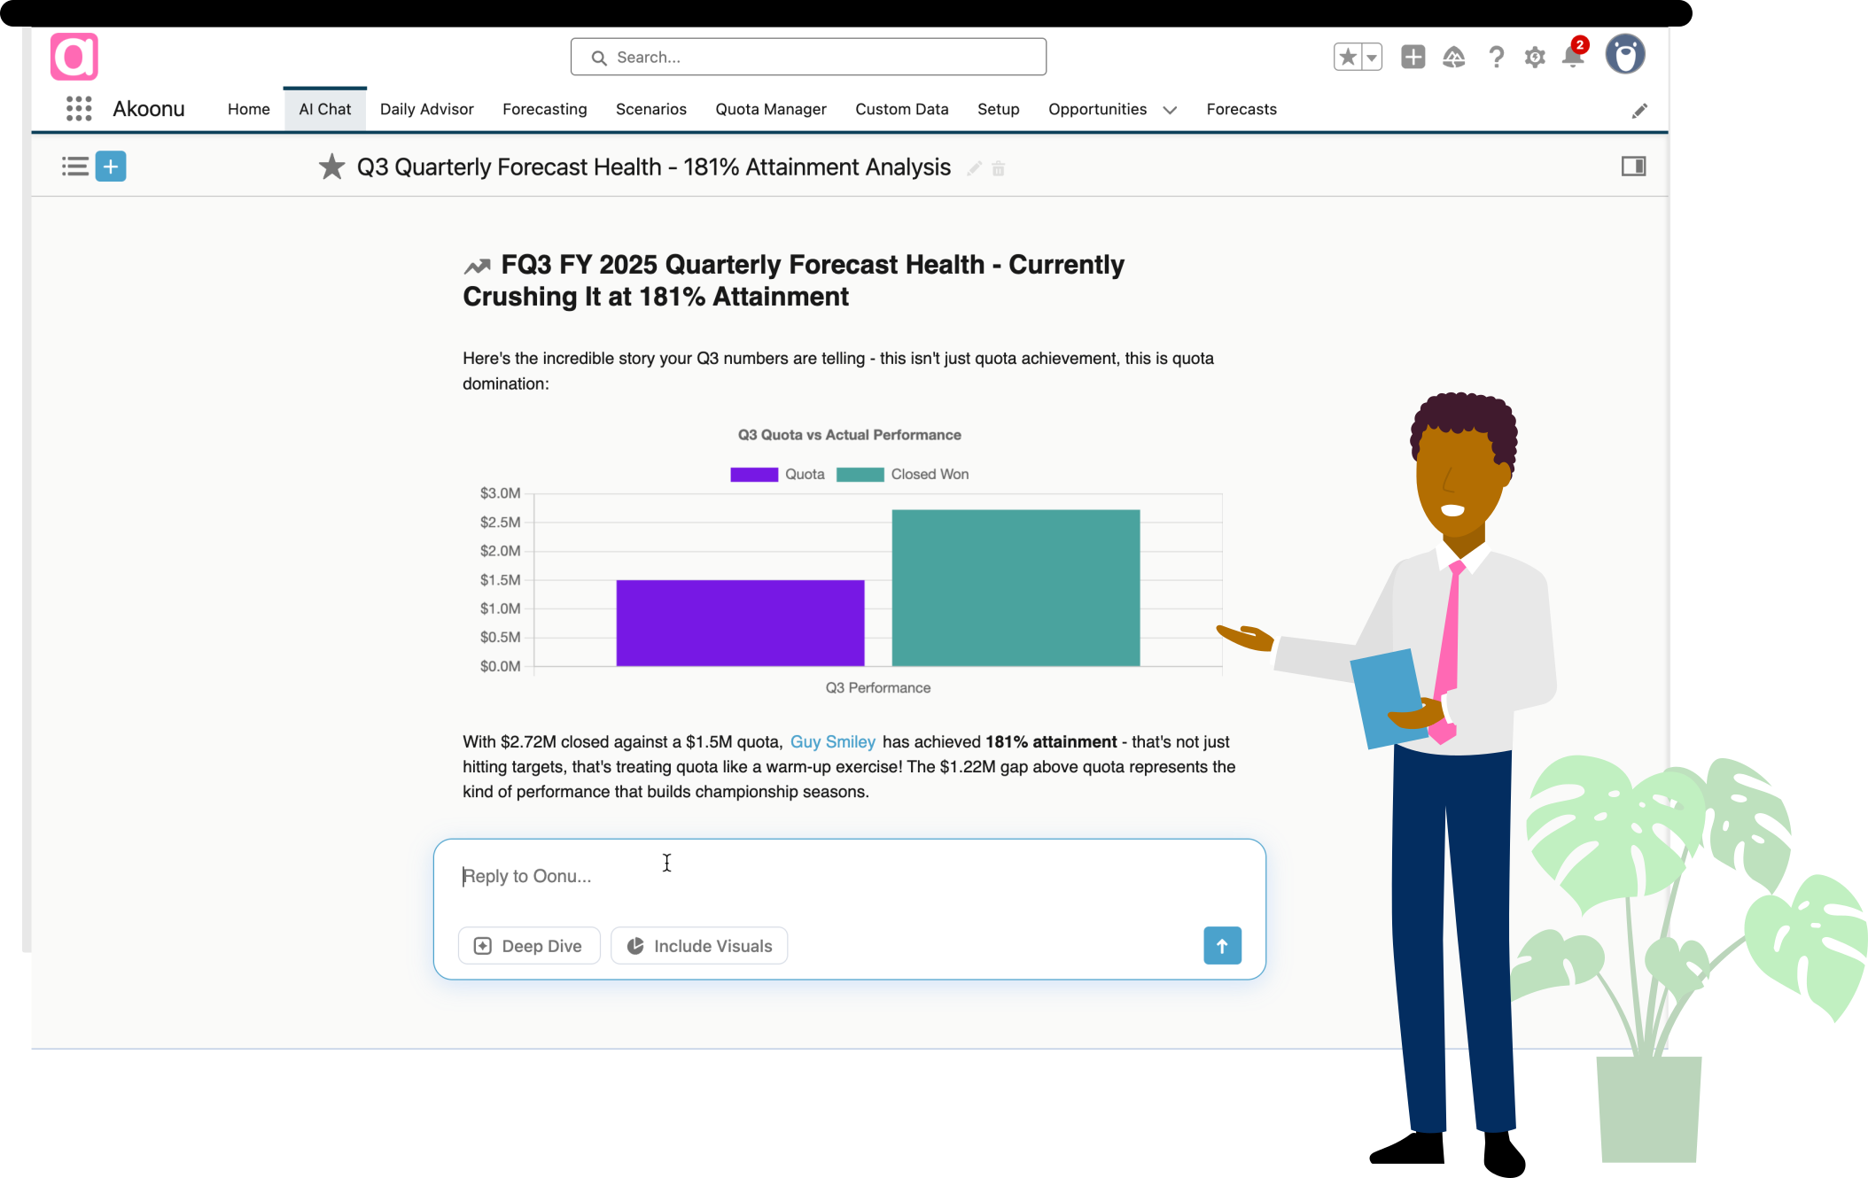Screen dimensions: 1868x1178
Task: Open Setup gear icon in header
Action: [x=1535, y=58]
